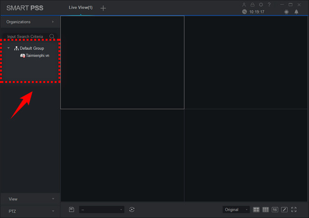The width and height of the screenshot is (309, 218).
Task: Open the custom layout edit icon
Action: (x=284, y=209)
